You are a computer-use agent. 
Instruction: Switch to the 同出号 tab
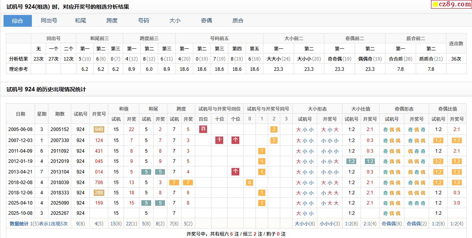[49, 21]
